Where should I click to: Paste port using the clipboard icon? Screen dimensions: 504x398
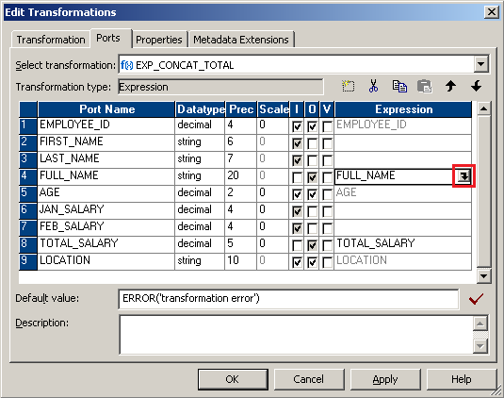tap(424, 86)
